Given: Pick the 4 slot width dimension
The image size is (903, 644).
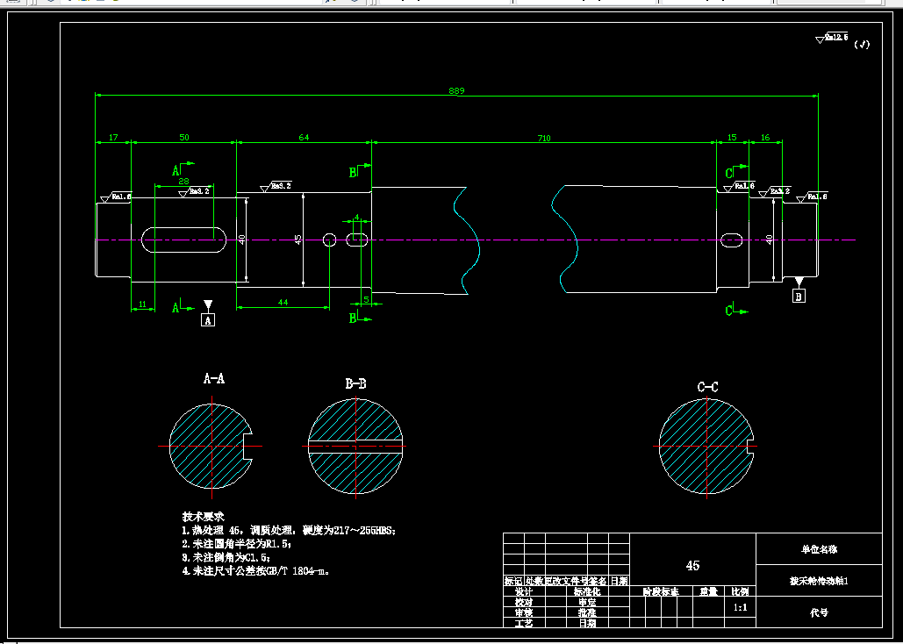Looking at the screenshot, I should coord(356,218).
